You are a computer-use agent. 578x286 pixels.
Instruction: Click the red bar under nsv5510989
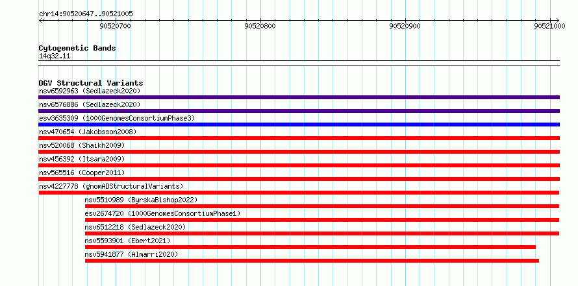[x=322, y=206]
